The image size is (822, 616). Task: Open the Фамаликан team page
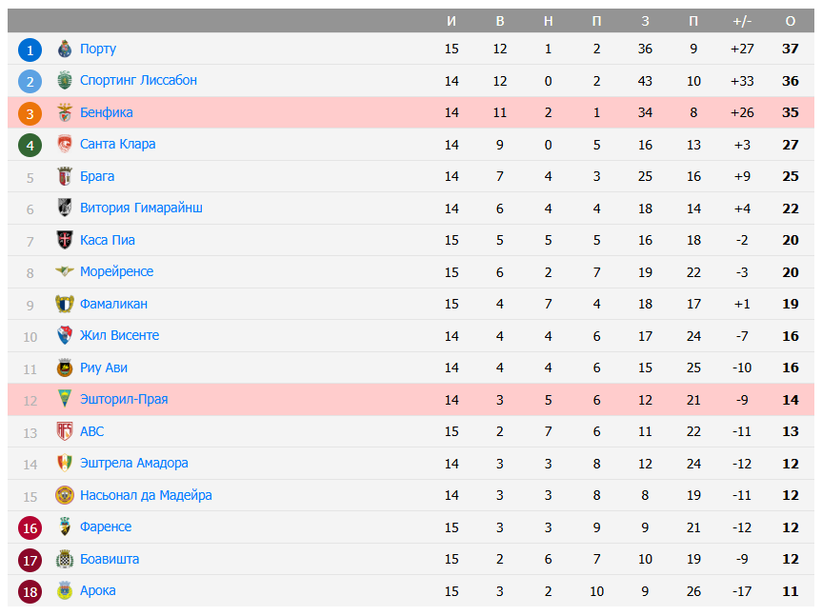(114, 304)
